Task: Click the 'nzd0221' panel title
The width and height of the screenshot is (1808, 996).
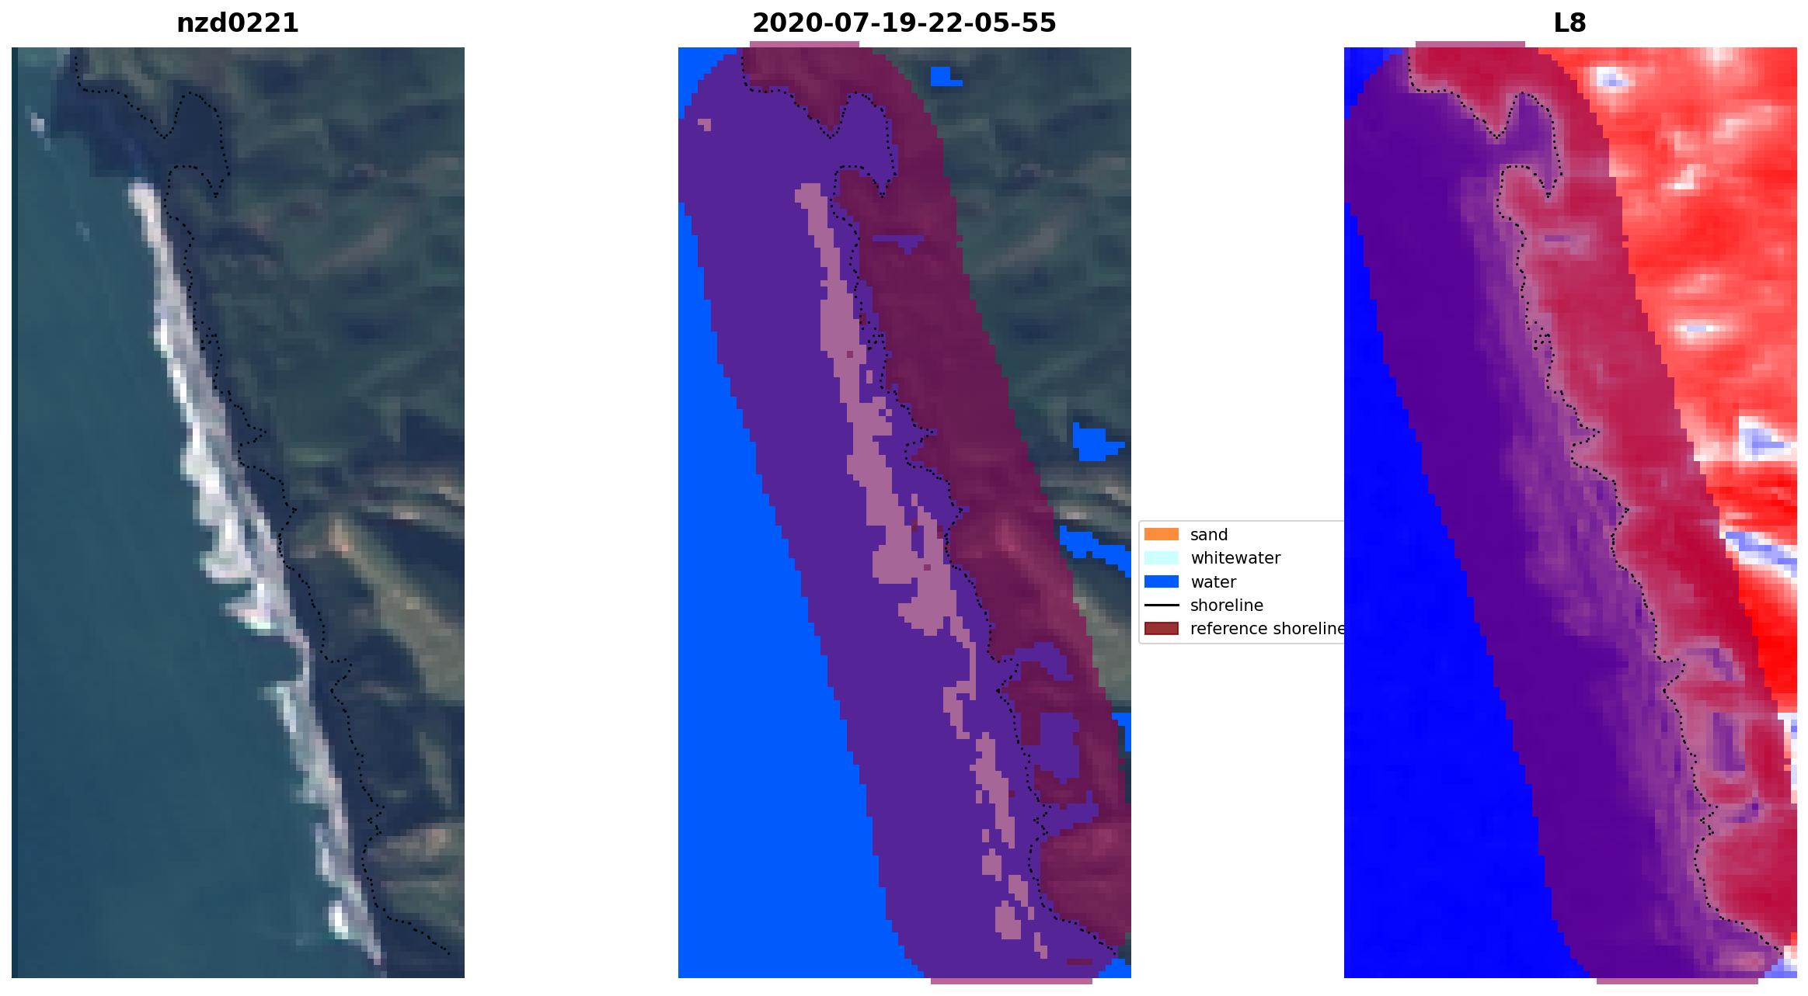Action: pos(238,23)
